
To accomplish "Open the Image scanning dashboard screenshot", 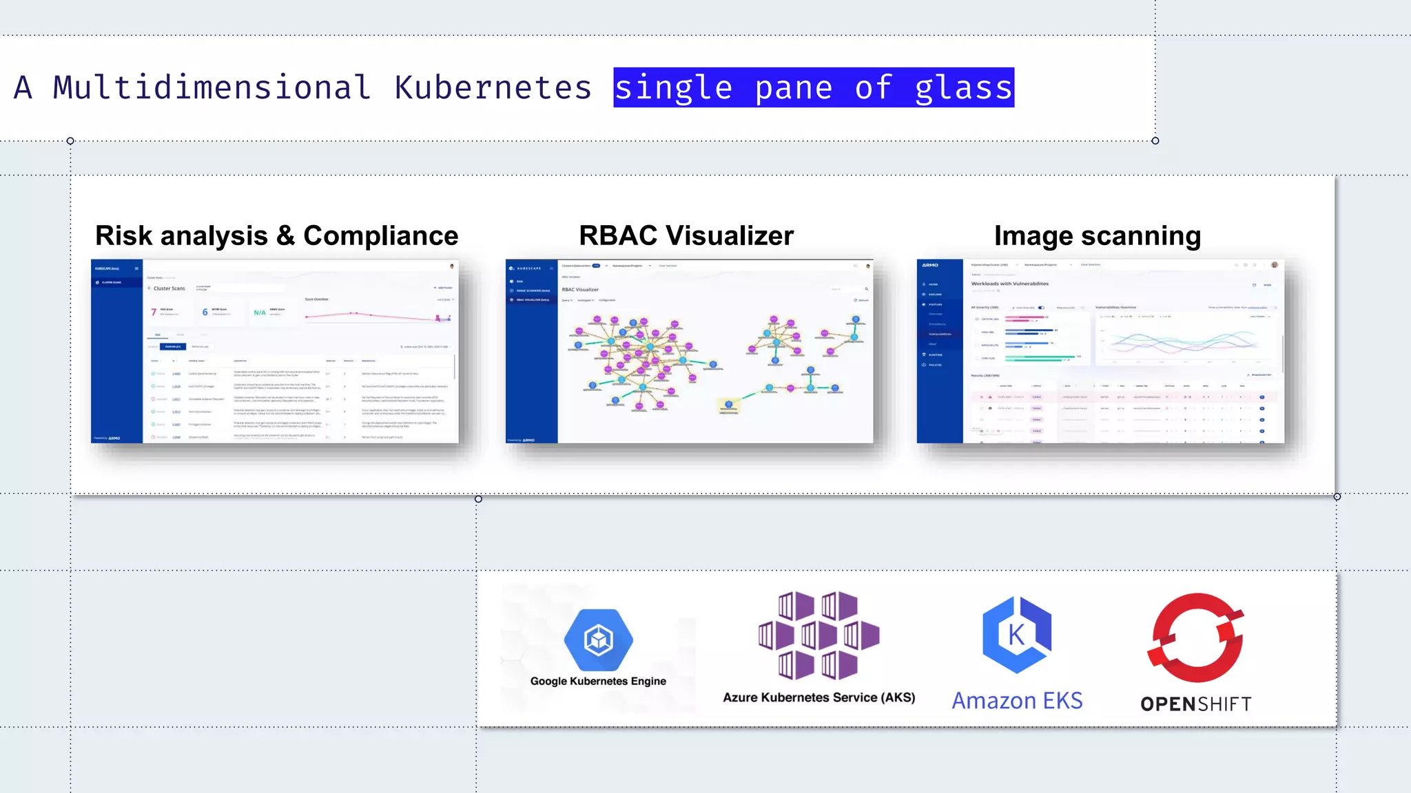I will (x=1100, y=351).
